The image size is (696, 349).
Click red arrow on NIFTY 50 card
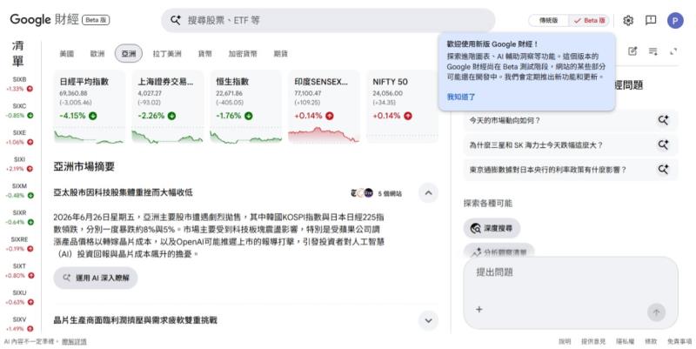point(407,116)
